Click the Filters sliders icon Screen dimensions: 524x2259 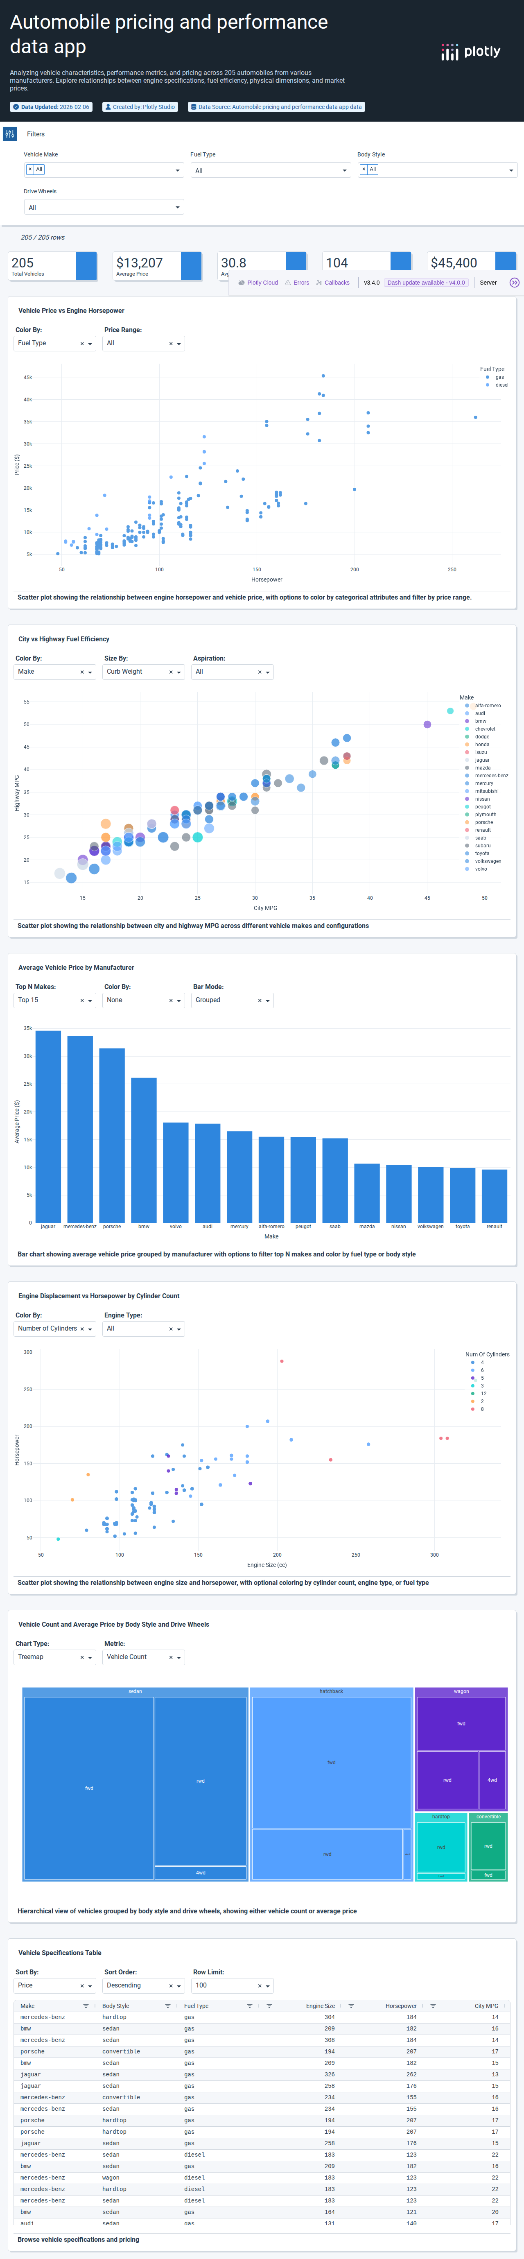(10, 134)
